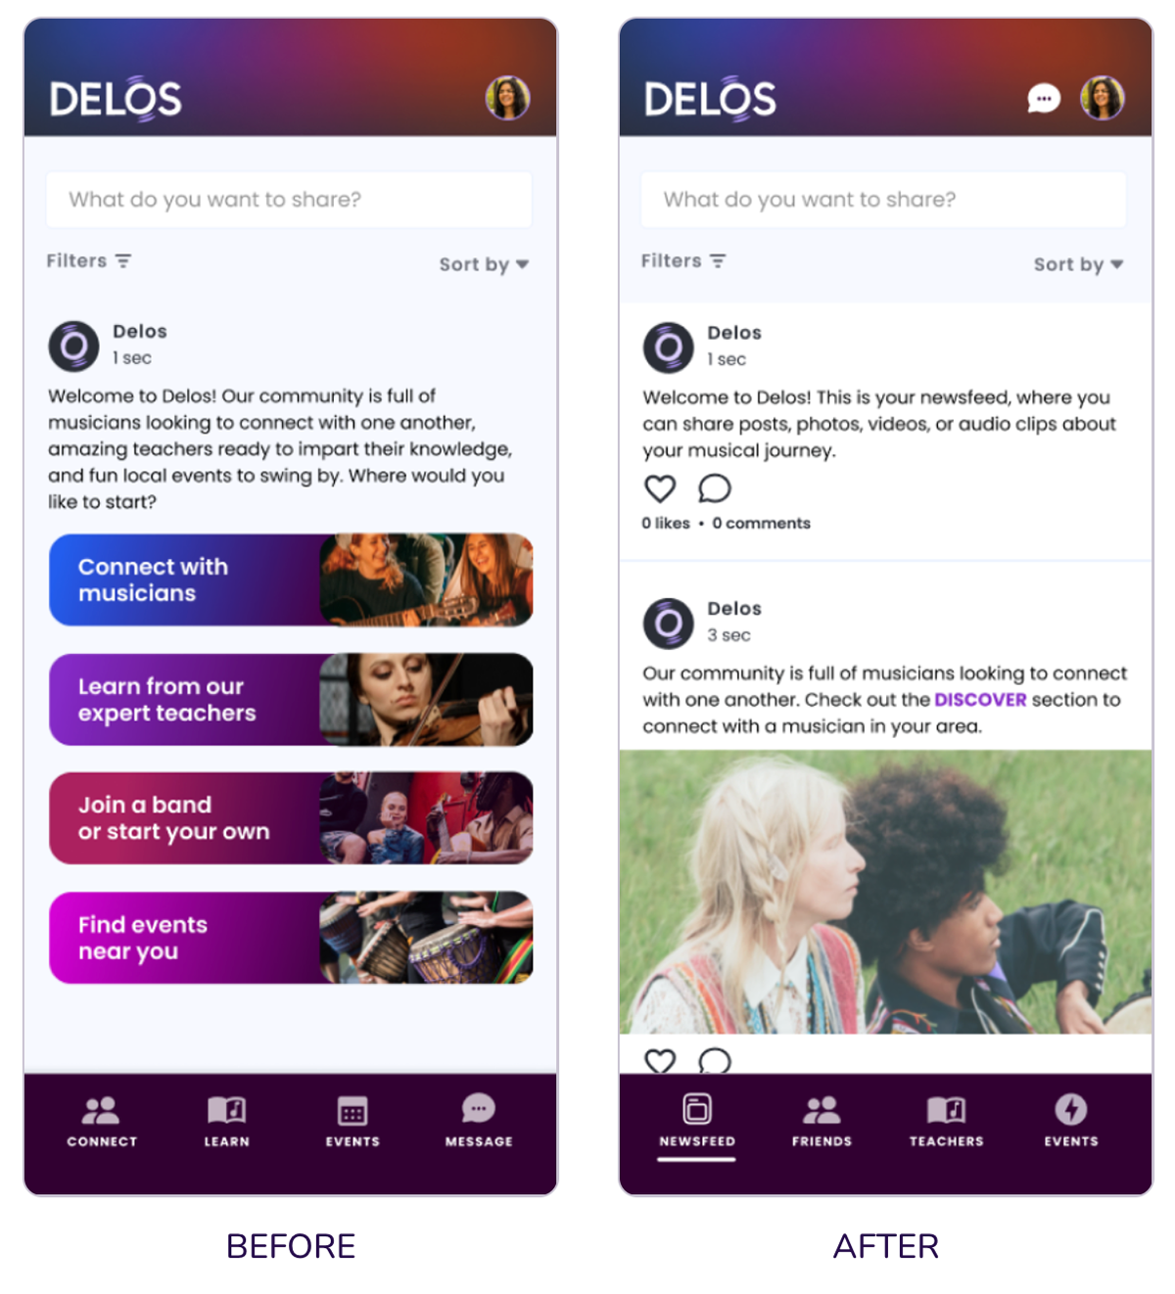This screenshot has height=1294, width=1175.
Task: Open comments on the newsfeed welcome post
Action: (715, 488)
